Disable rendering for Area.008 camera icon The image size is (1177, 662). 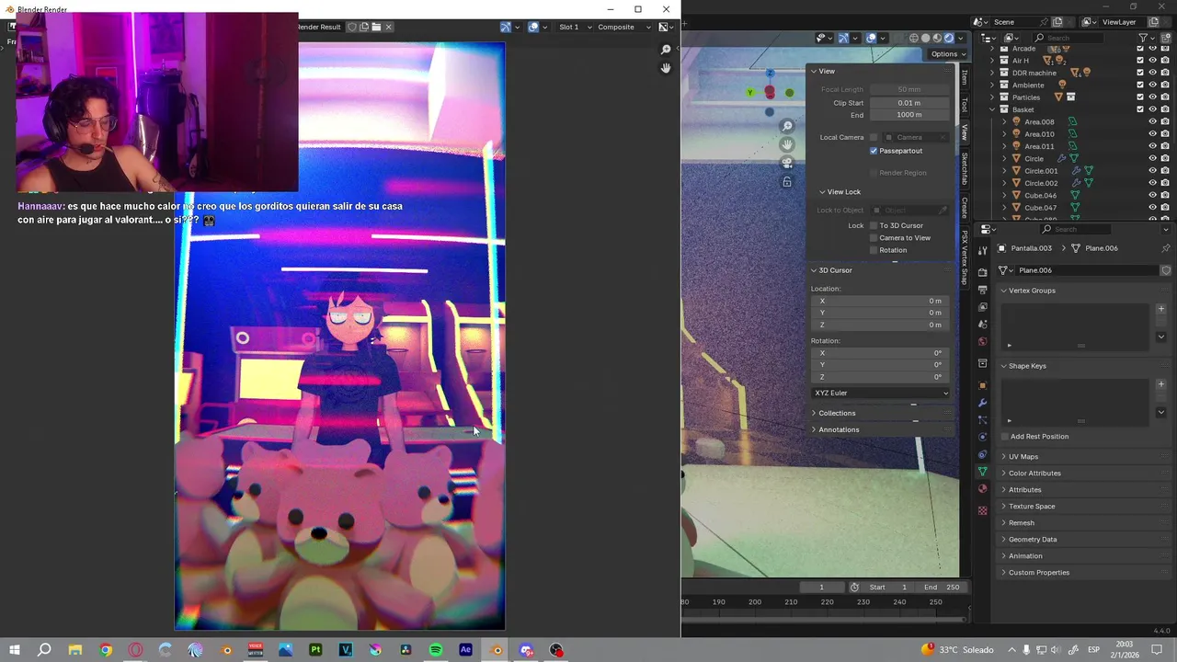pos(1165,121)
